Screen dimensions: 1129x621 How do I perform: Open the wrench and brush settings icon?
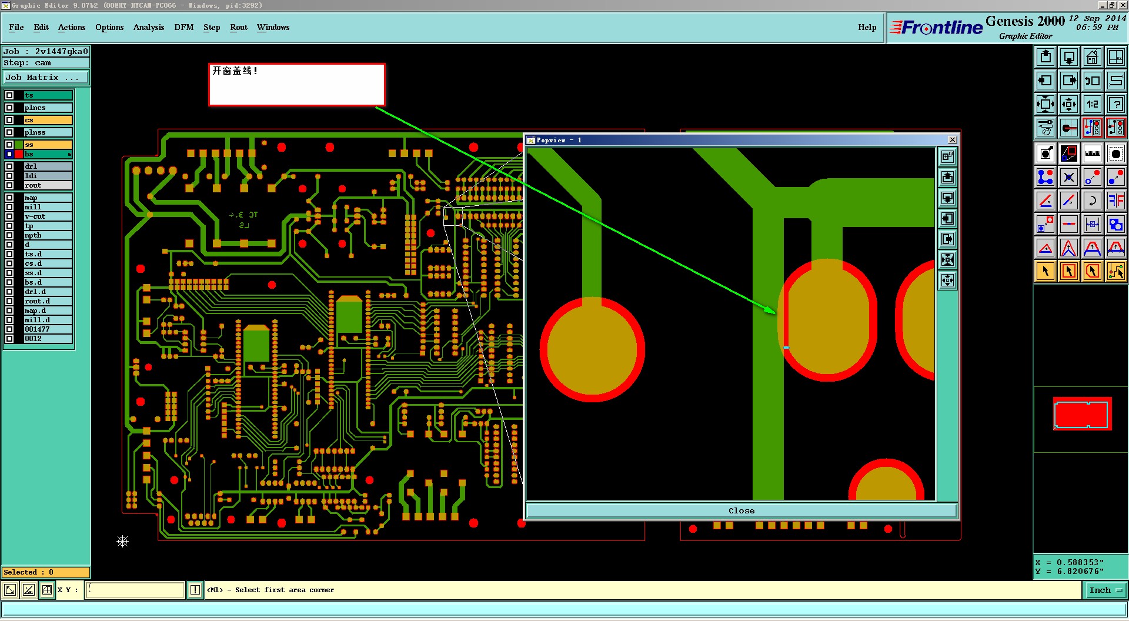(1046, 128)
